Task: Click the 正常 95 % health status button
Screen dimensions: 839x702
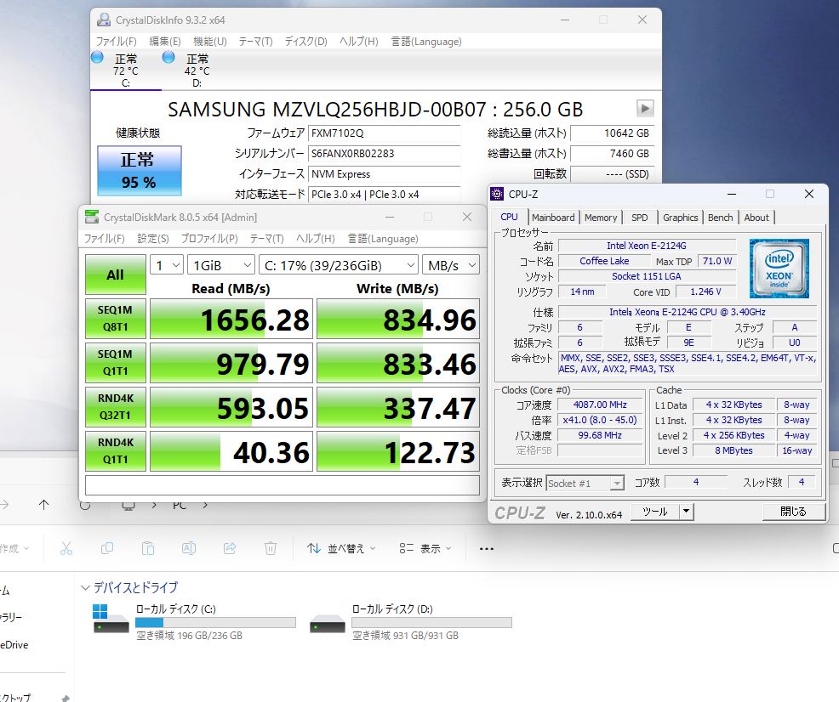Action: [139, 171]
